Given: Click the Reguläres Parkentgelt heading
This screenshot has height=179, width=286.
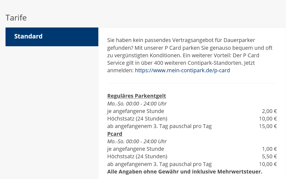Looking at the screenshot, I should 136,96.
